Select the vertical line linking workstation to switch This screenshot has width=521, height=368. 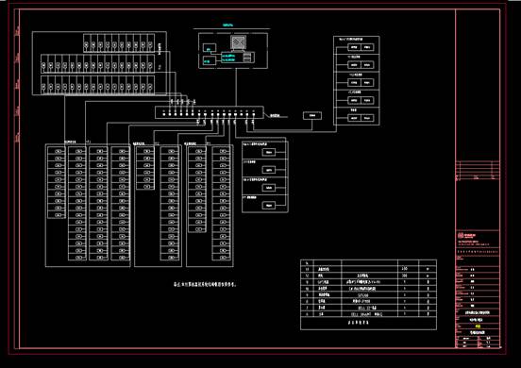pos(236,88)
